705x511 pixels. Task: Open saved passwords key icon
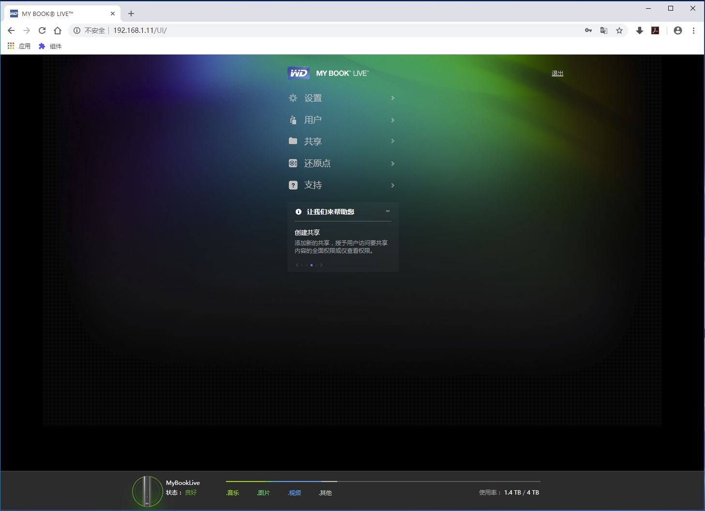coord(588,30)
